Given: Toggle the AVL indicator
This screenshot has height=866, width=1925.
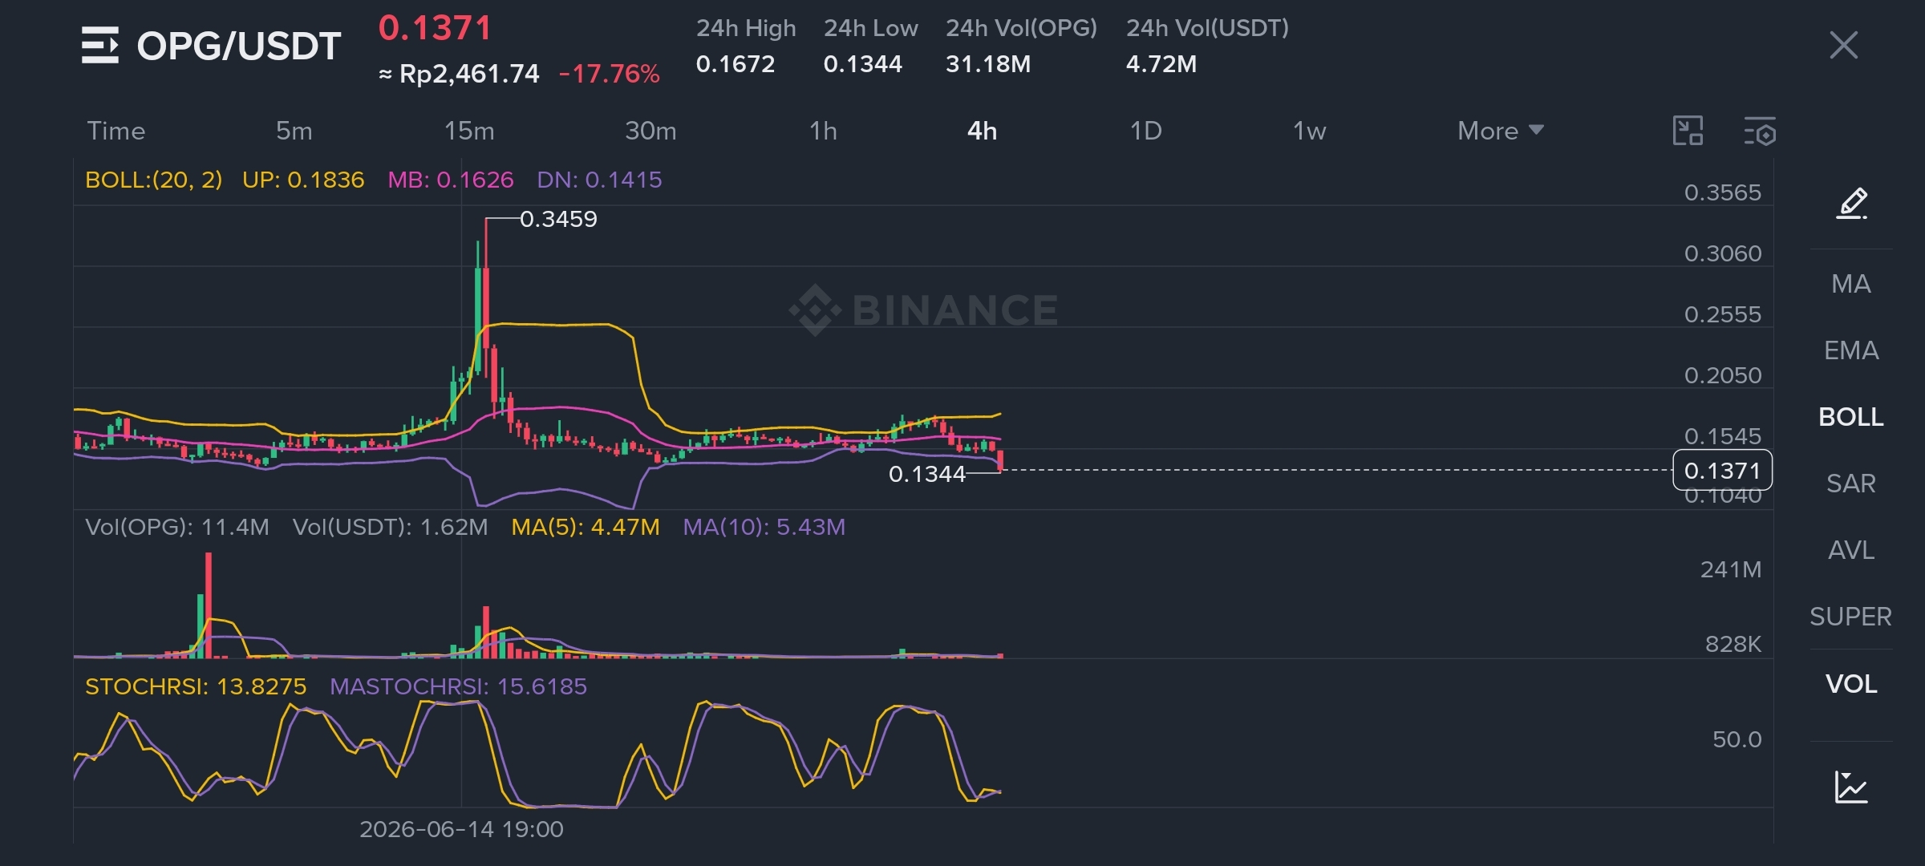Looking at the screenshot, I should (1851, 550).
